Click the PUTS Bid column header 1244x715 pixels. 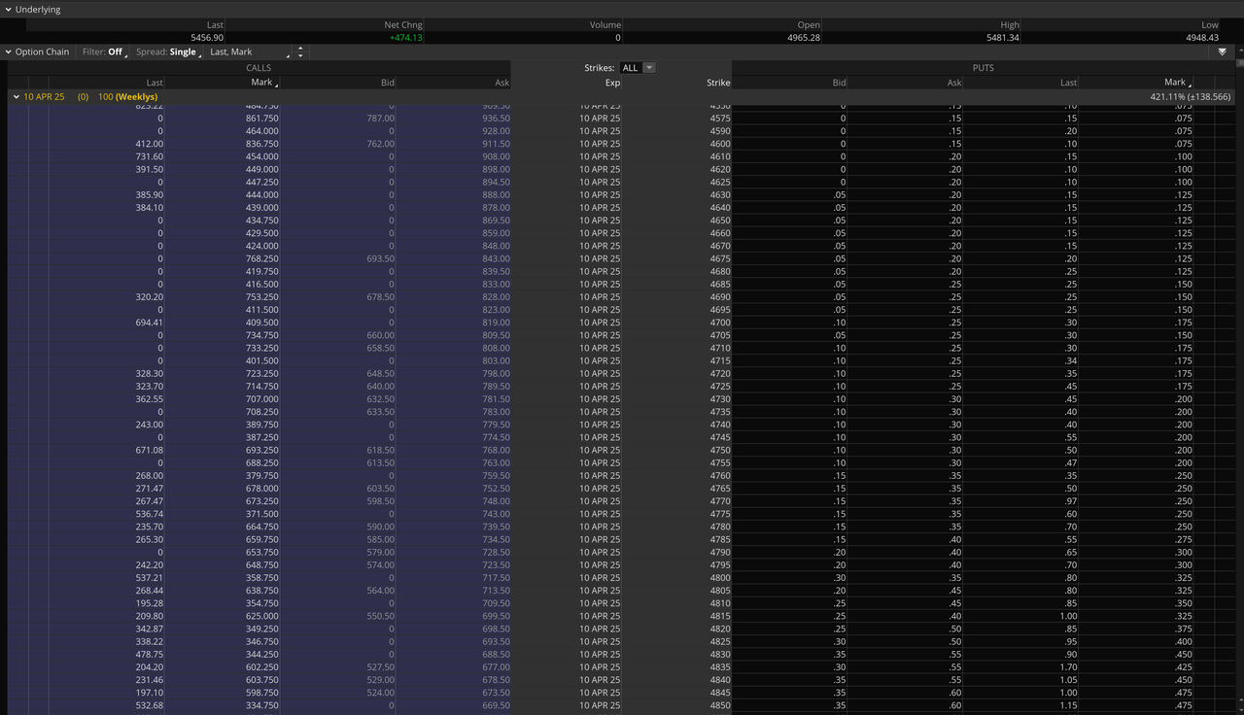pyautogui.click(x=839, y=83)
